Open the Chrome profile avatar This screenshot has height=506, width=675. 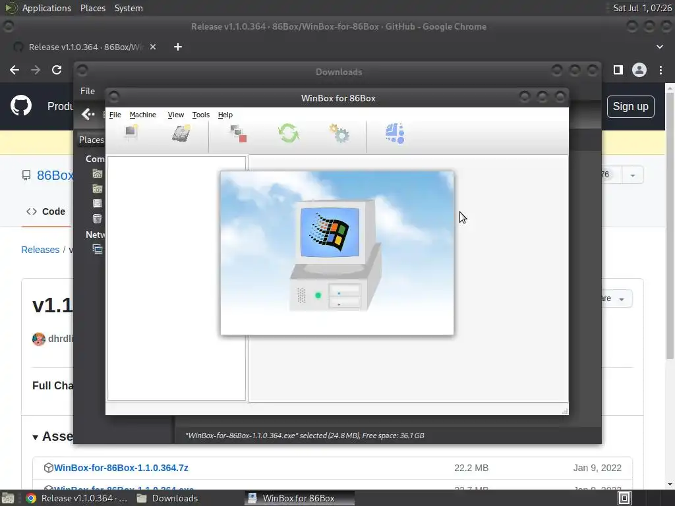click(x=639, y=70)
